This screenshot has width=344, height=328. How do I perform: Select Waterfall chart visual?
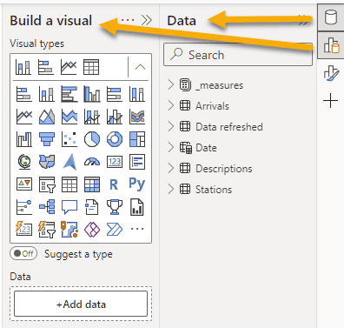(x=23, y=139)
